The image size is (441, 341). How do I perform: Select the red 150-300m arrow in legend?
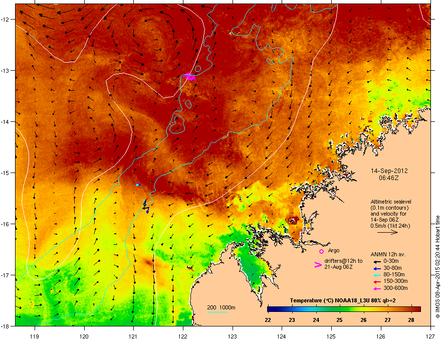[x=377, y=282]
